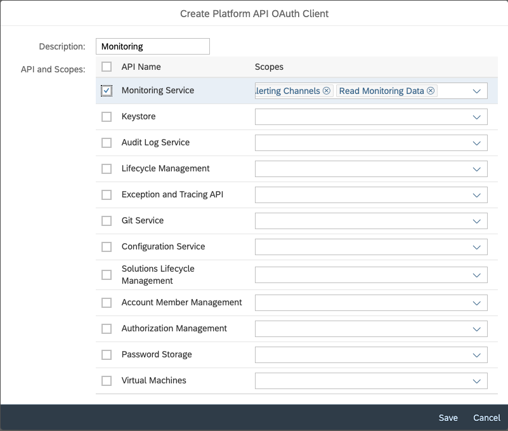Enable the Keystore API

(x=106, y=116)
